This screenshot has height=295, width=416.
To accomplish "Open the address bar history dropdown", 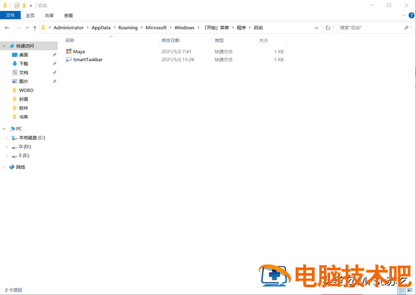I will click(x=316, y=28).
